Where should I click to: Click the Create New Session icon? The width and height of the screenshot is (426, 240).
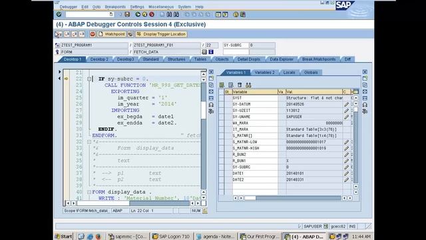218,15
